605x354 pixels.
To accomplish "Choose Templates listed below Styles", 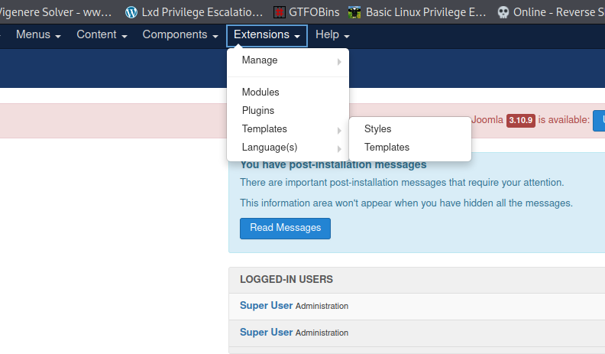I will (x=387, y=148).
